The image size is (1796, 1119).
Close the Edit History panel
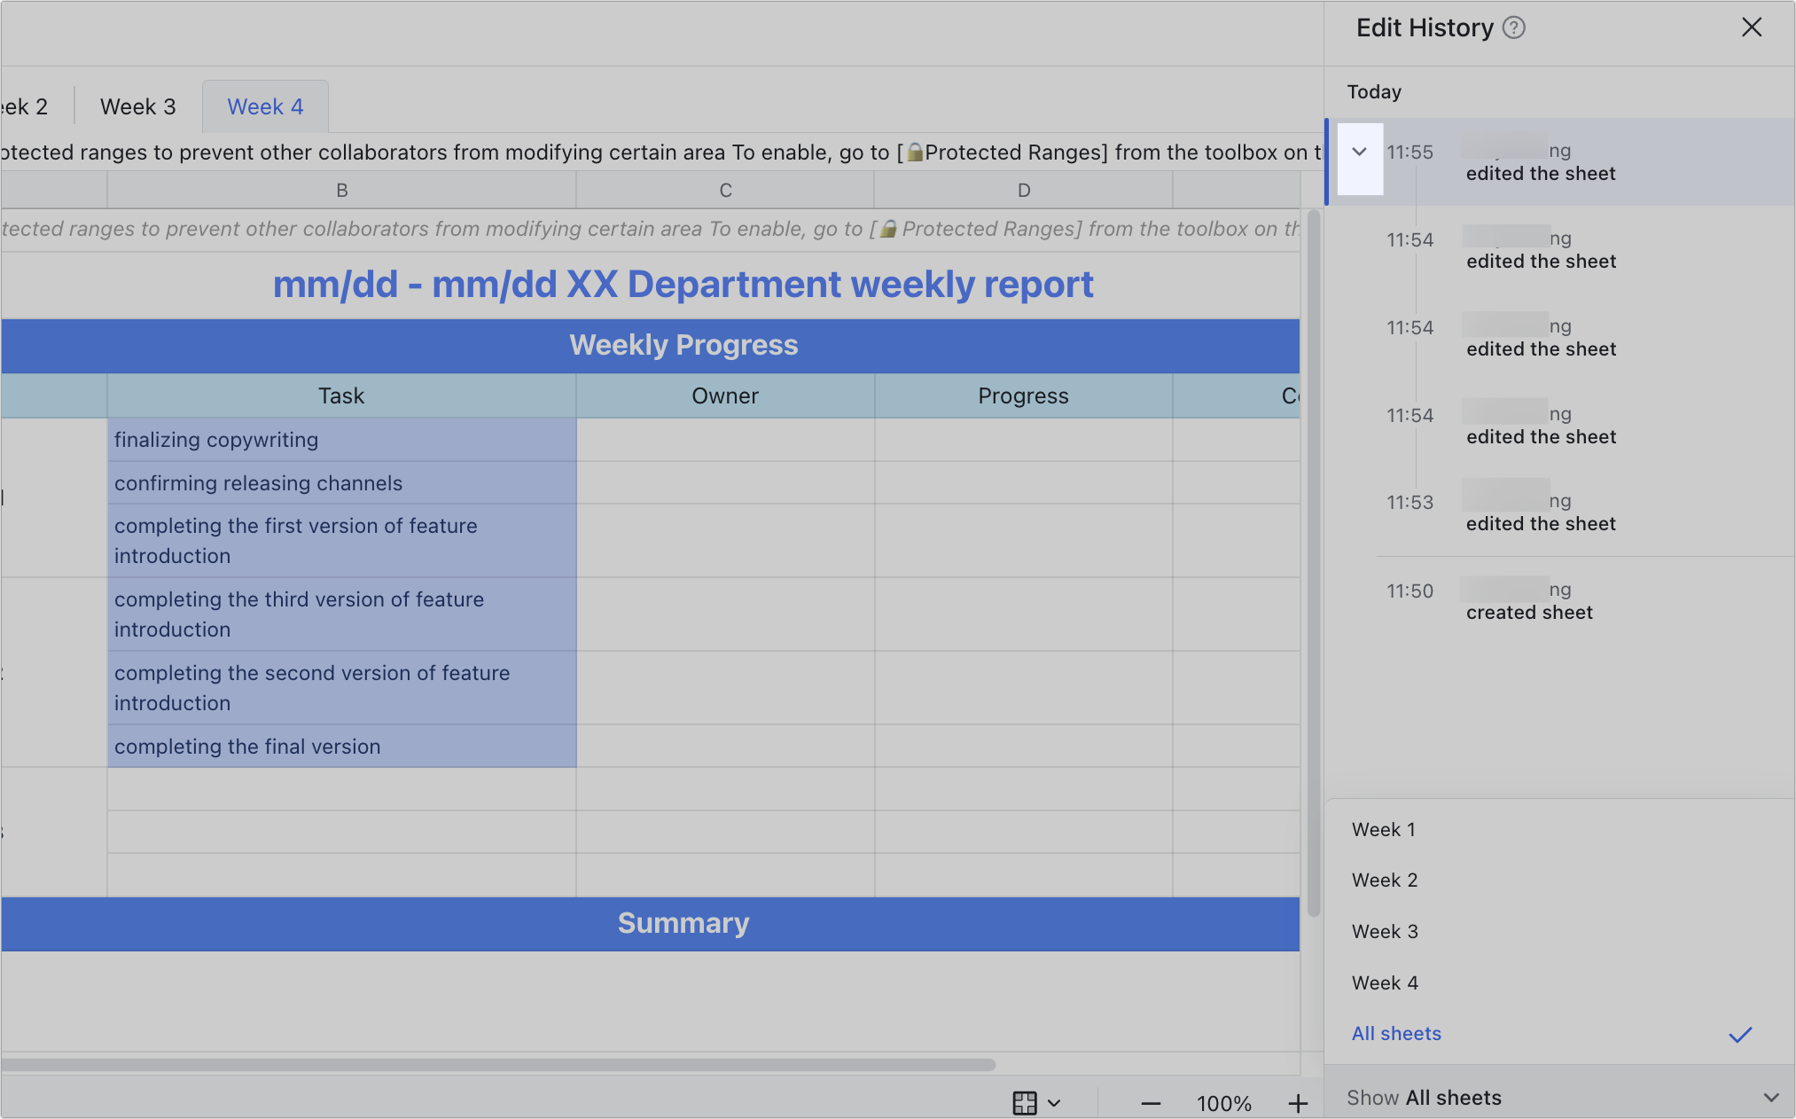click(1752, 27)
